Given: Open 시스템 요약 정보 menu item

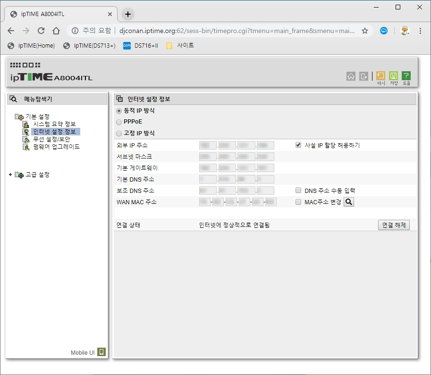Looking at the screenshot, I should coord(54,124).
